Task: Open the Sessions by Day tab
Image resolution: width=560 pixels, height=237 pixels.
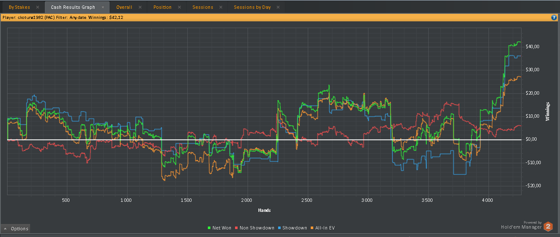Action: coord(252,7)
